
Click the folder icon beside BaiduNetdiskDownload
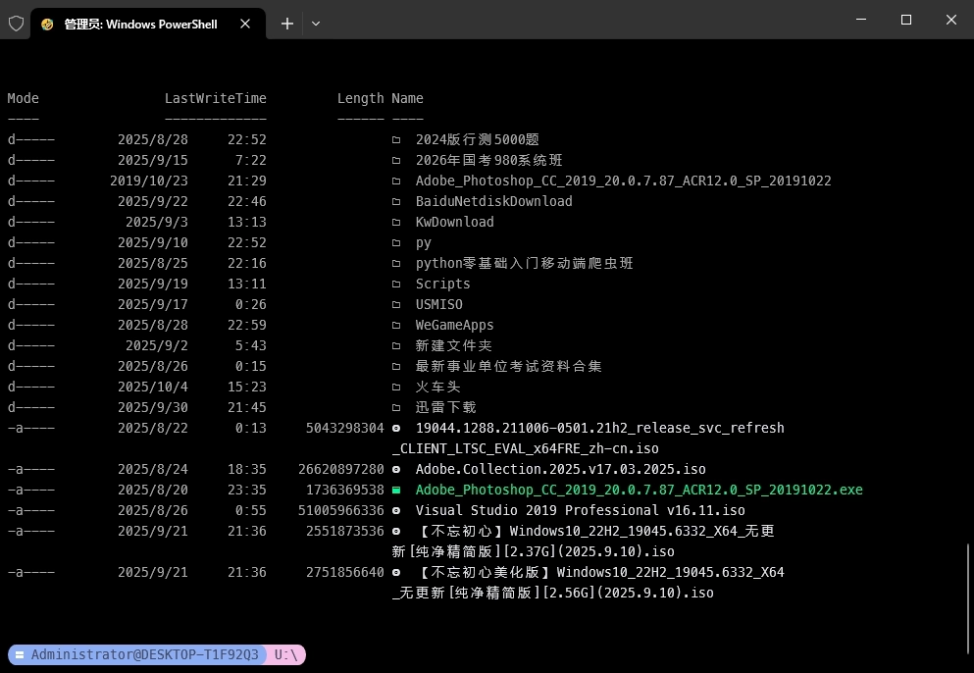click(x=396, y=201)
